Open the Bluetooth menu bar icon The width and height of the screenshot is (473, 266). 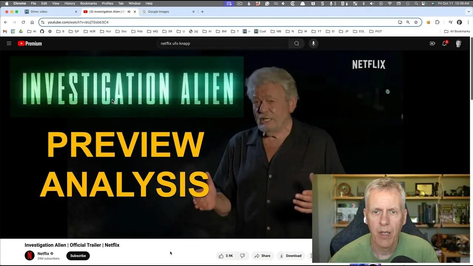point(364,4)
